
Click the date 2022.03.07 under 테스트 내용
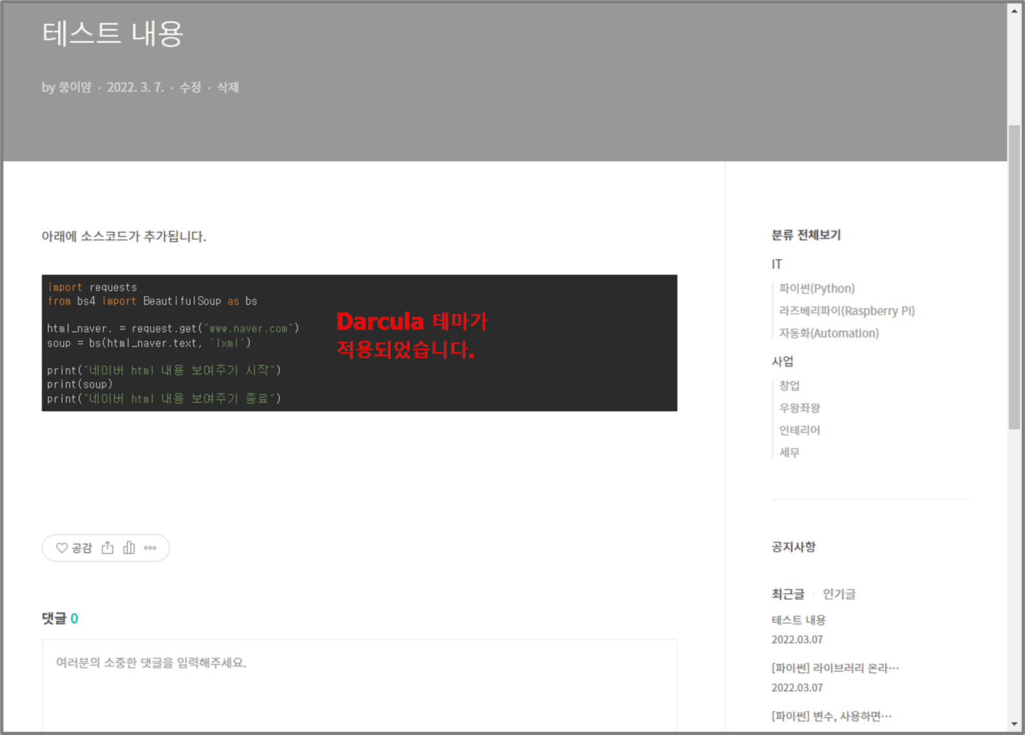pos(797,639)
